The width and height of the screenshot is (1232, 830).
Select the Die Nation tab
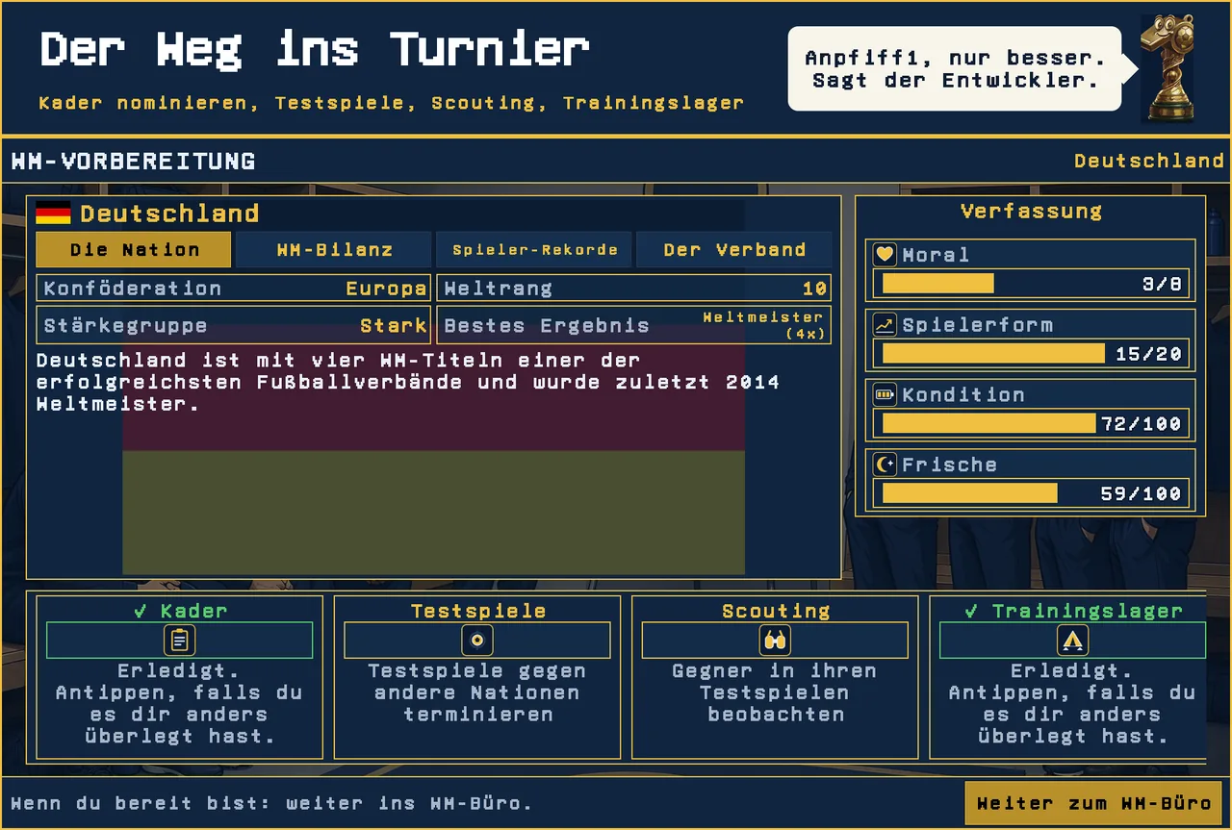tap(134, 249)
